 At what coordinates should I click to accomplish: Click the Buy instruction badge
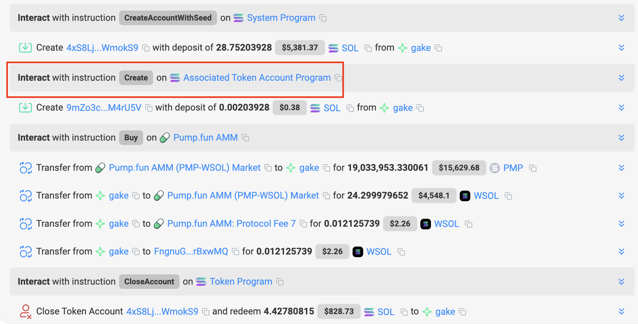click(x=131, y=138)
